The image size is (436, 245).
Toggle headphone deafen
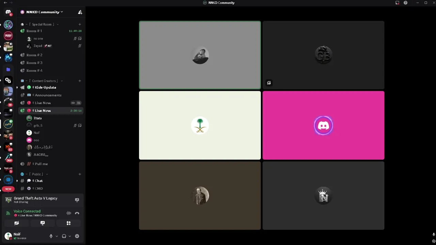(64, 236)
